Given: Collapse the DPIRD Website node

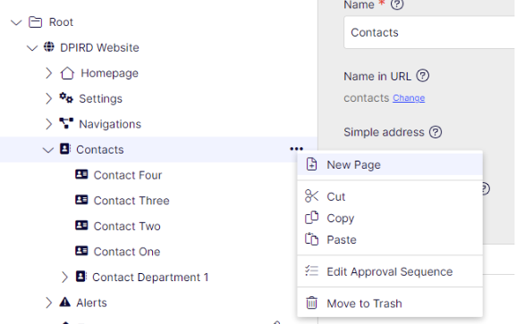Looking at the screenshot, I should tap(32, 48).
